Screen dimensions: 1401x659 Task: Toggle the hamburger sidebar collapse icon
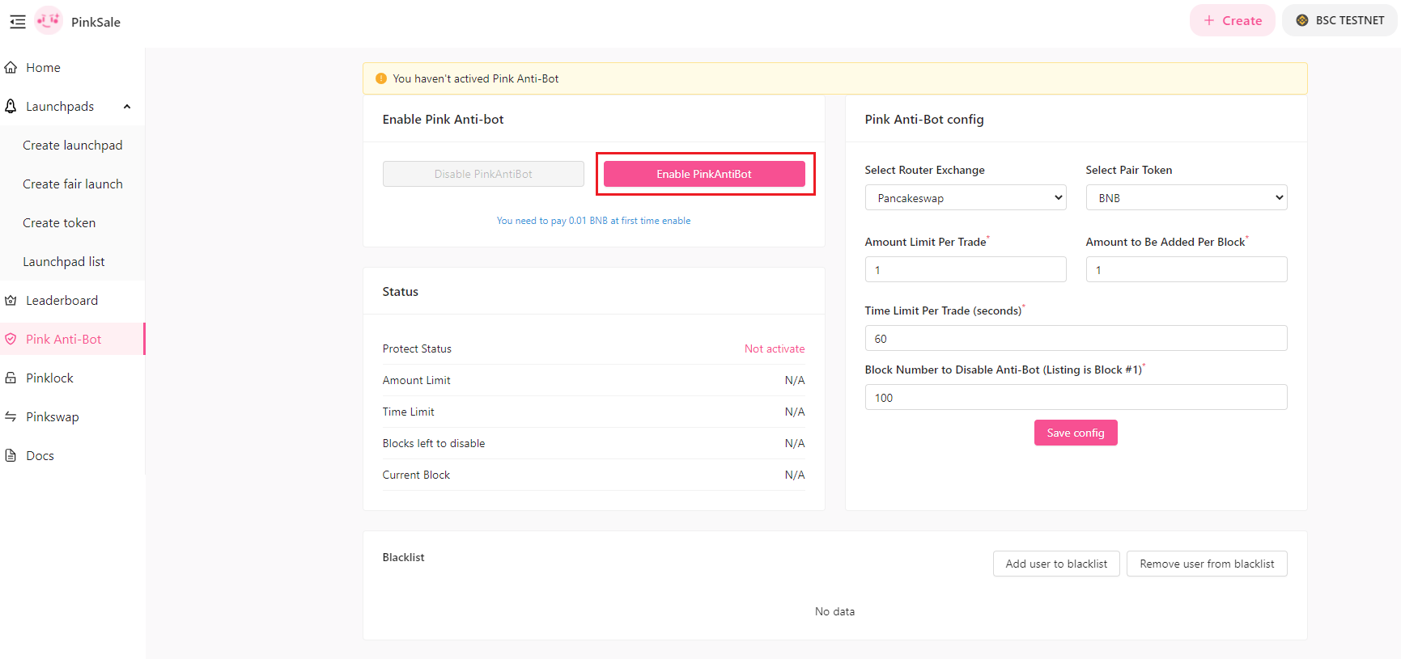[x=18, y=22]
